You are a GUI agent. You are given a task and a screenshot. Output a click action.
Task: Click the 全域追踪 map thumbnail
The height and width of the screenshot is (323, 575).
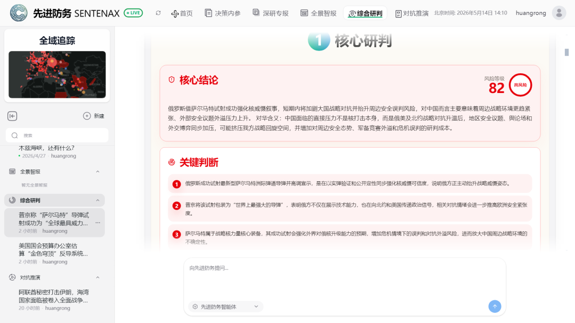point(57,74)
